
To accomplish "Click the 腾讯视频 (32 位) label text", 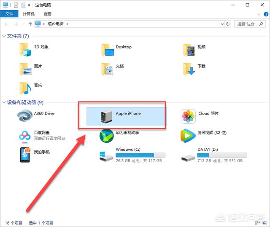I will tap(212, 133).
